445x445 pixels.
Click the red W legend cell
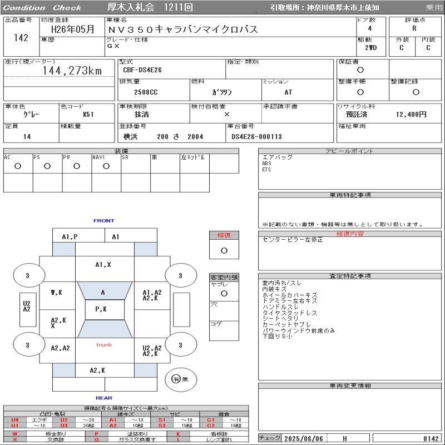click(x=15, y=434)
